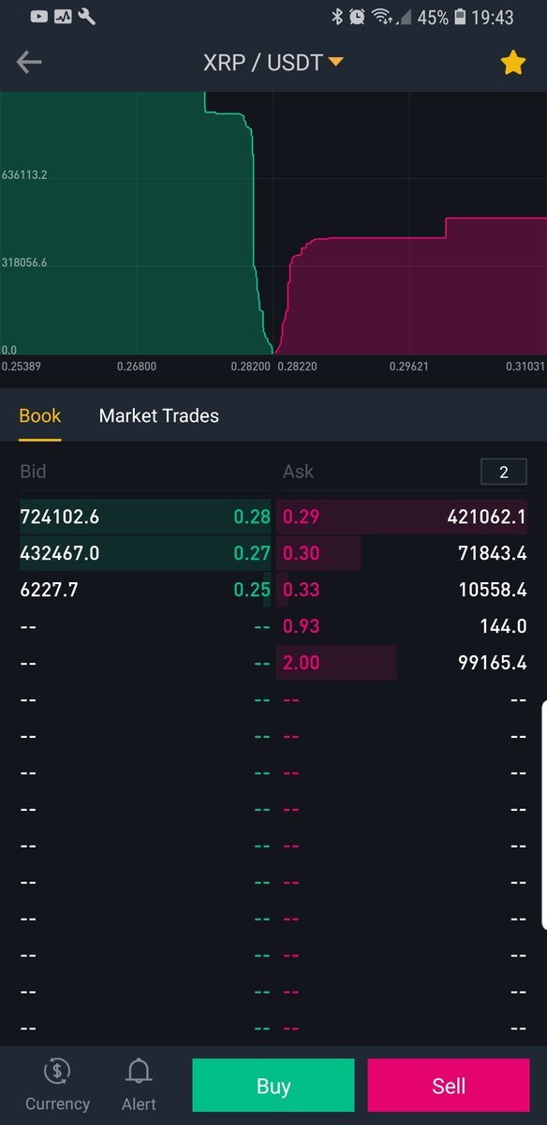The image size is (547, 1125).
Task: Click the Ask column header
Action: (x=299, y=472)
